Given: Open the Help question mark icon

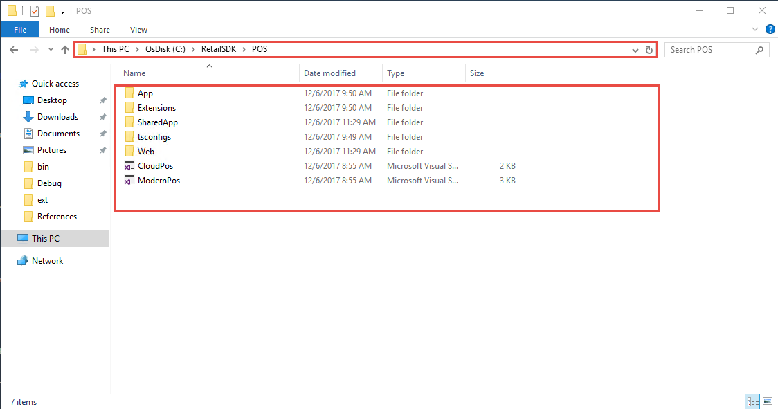Looking at the screenshot, I should (x=770, y=29).
